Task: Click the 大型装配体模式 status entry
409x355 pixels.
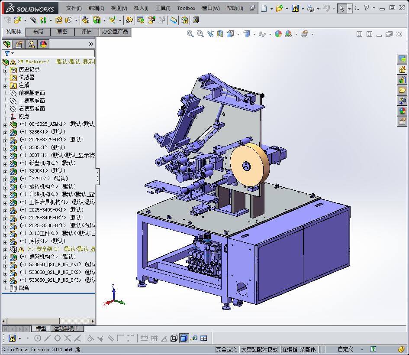Action: 259,349
